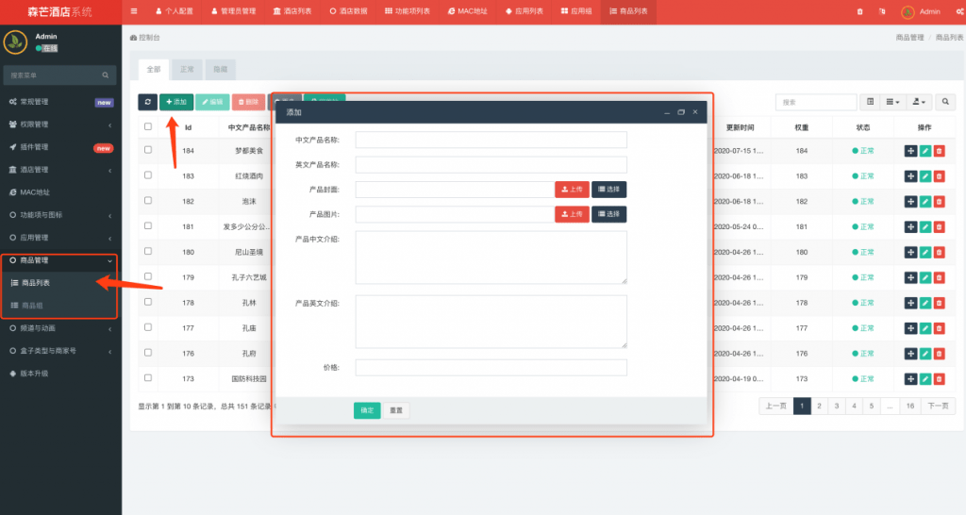Click the hamburger menu icon in top bar
This screenshot has height=515, width=966.
point(134,11)
